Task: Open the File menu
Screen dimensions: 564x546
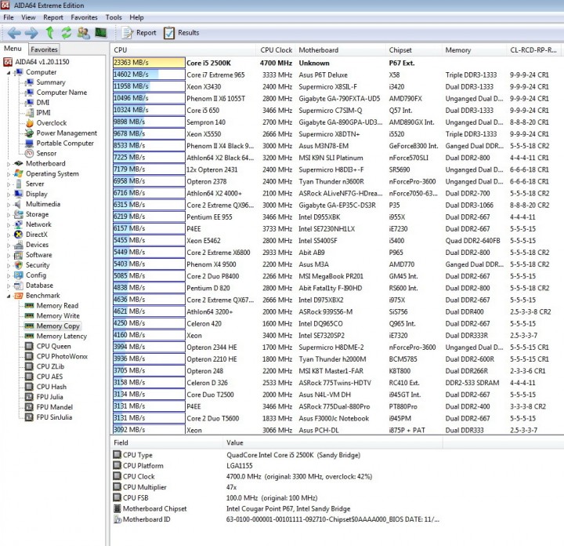Action: pyautogui.click(x=9, y=17)
